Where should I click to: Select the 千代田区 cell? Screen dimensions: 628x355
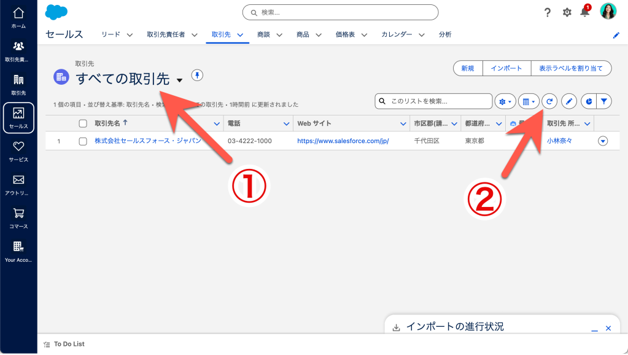point(427,141)
